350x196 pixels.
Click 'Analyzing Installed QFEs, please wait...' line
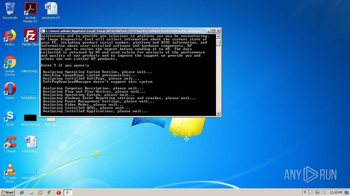[x=87, y=108]
